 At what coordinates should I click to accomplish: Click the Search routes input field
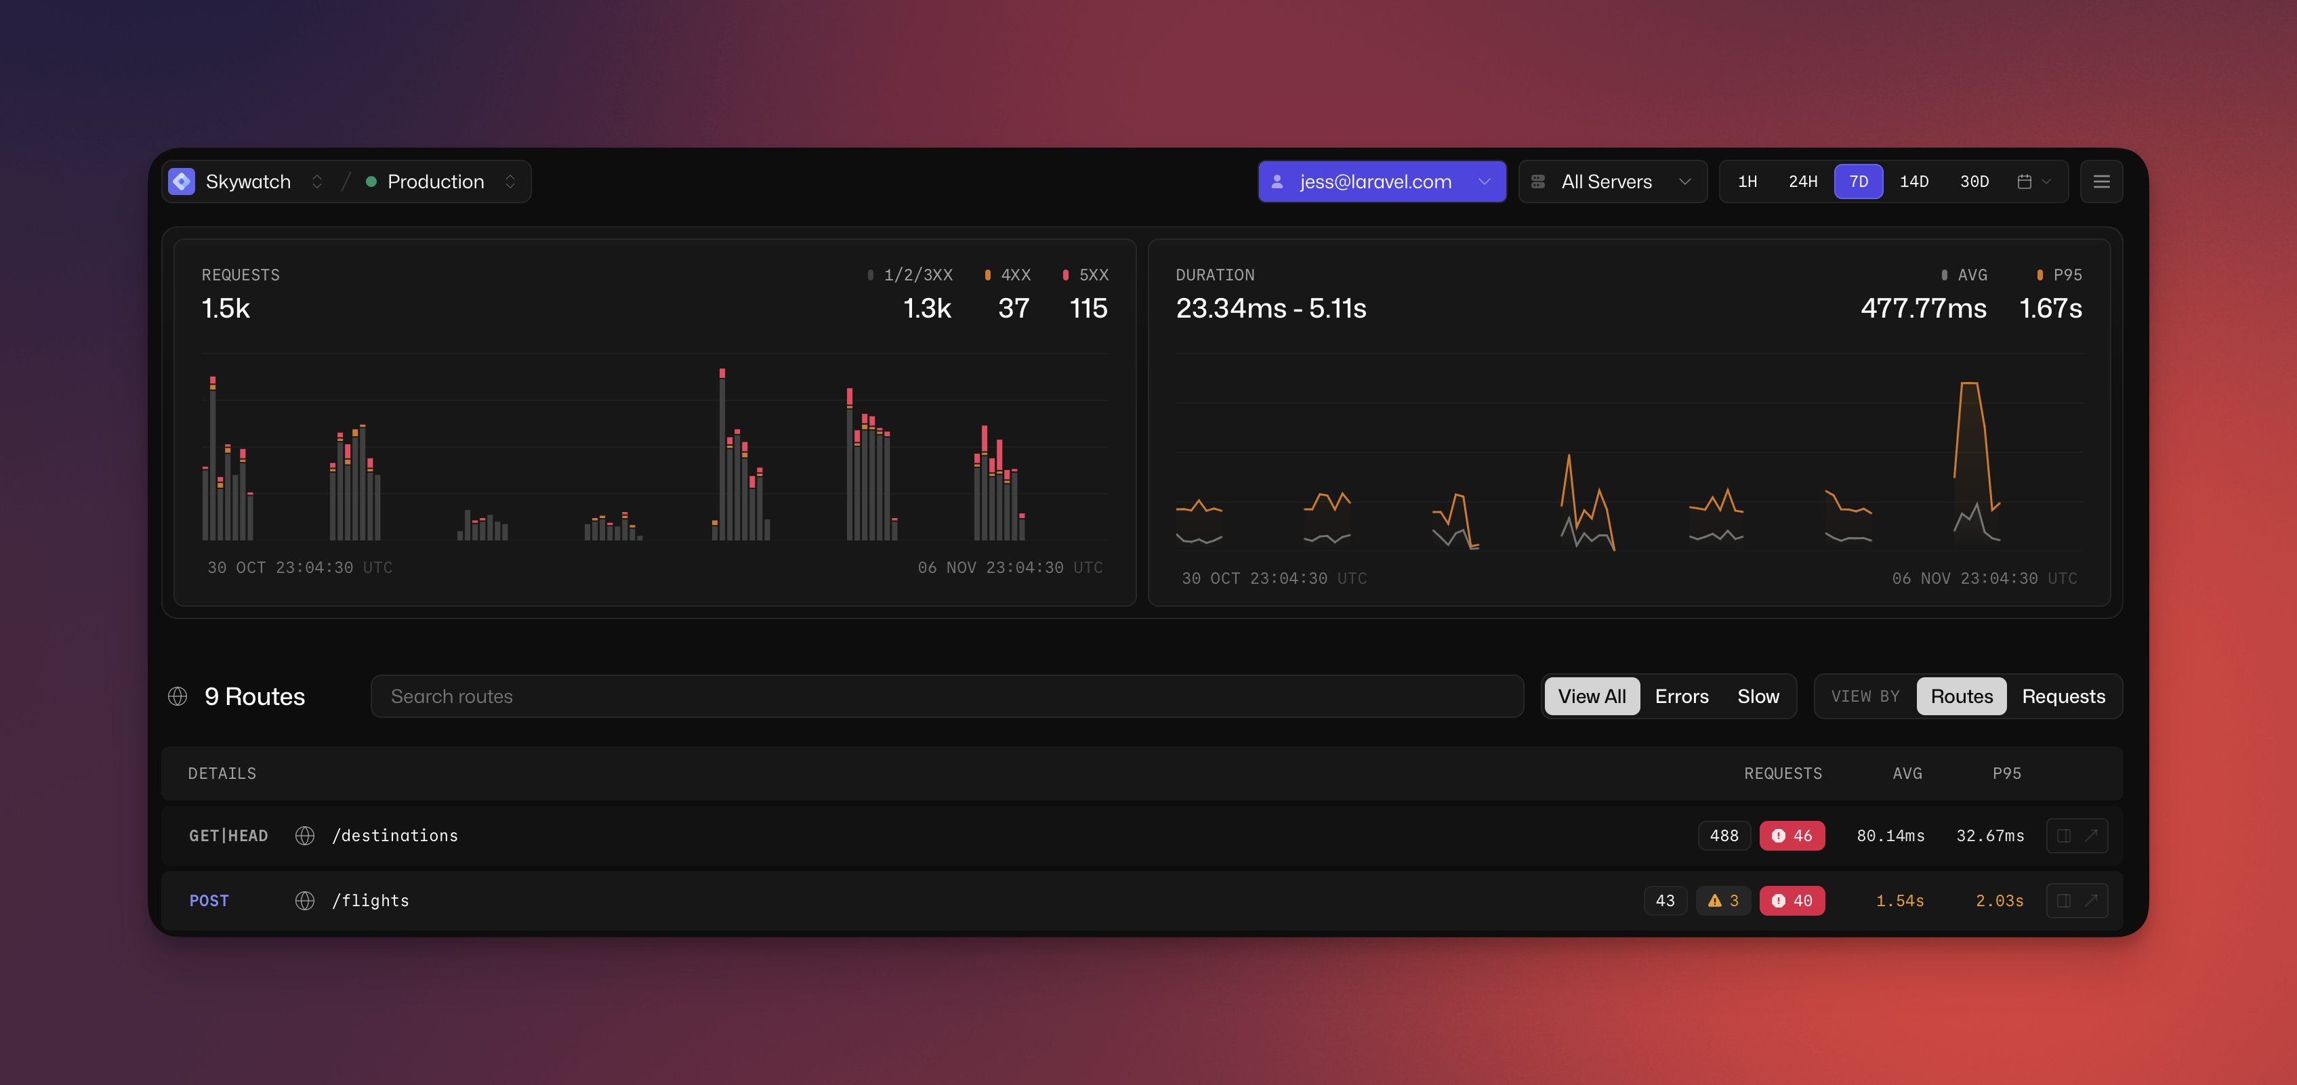click(x=946, y=696)
